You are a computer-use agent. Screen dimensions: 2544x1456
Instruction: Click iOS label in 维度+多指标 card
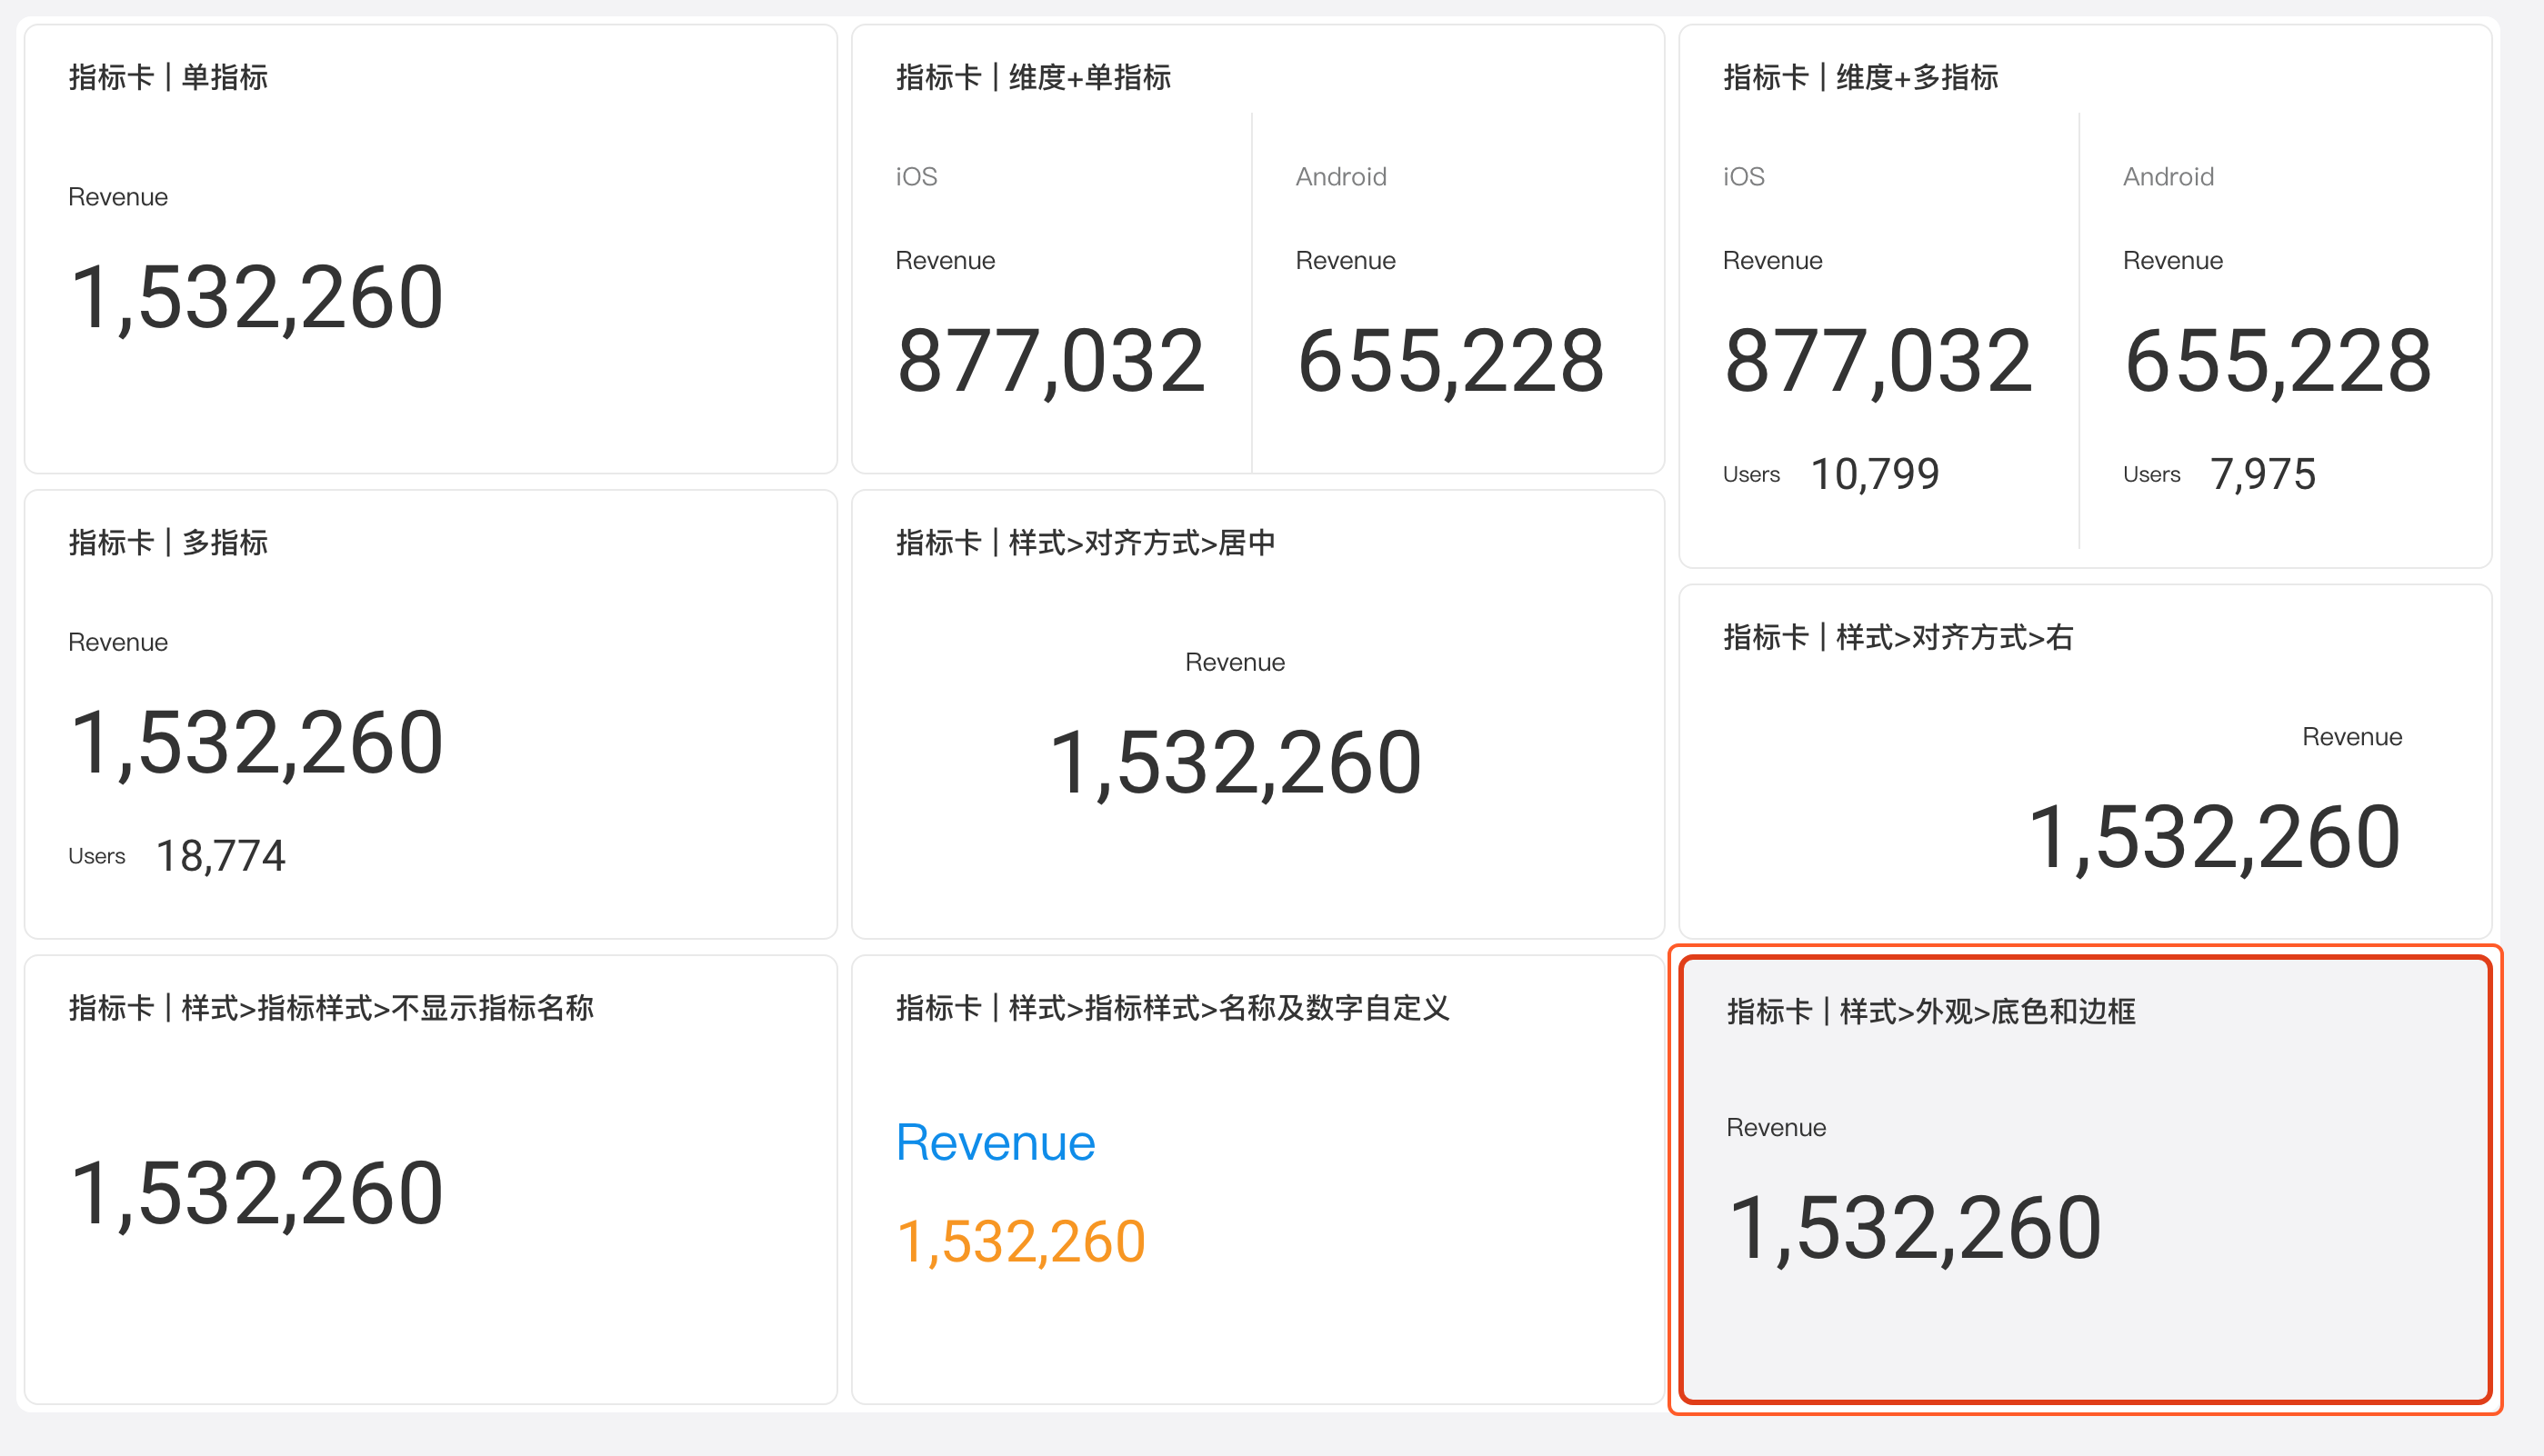pyautogui.click(x=1744, y=177)
